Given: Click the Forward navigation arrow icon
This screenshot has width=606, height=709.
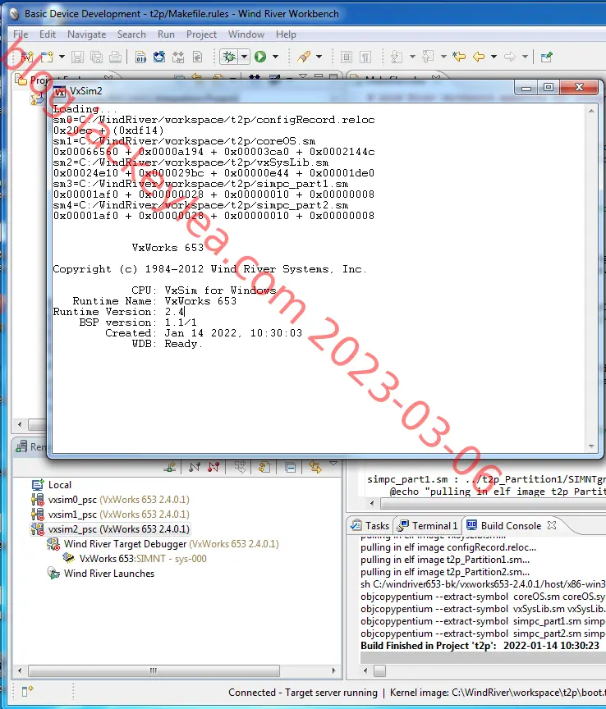Looking at the screenshot, I should (x=510, y=57).
